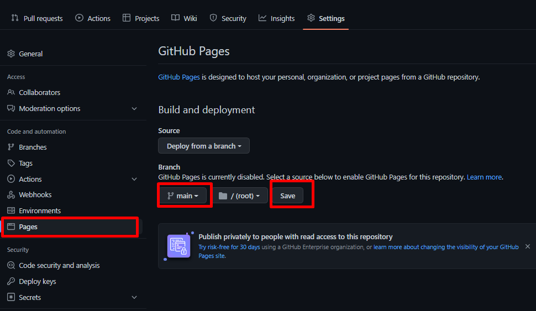
Task: Click the Branches git-branch icon in sidebar
Action: click(x=11, y=147)
